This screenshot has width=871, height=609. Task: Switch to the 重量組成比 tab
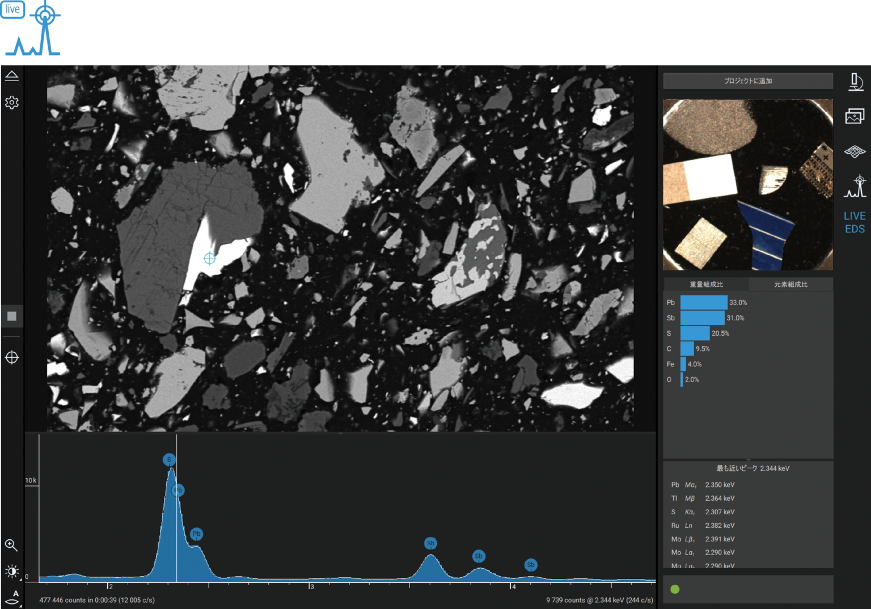tap(706, 284)
